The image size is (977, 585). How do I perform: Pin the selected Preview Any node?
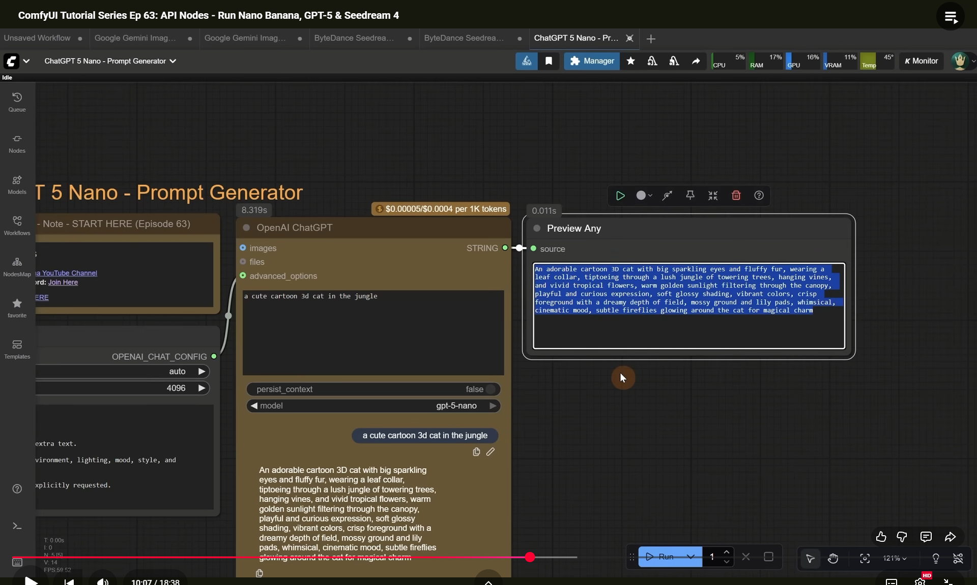(x=690, y=196)
